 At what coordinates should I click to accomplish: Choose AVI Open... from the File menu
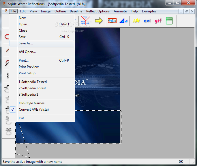coord(42,52)
